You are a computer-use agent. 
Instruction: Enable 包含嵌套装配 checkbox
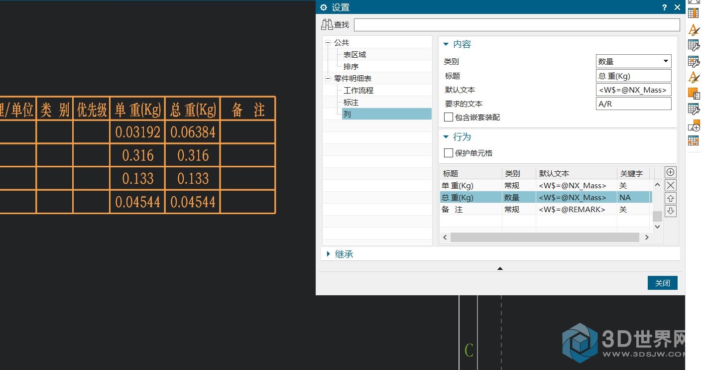coord(449,117)
